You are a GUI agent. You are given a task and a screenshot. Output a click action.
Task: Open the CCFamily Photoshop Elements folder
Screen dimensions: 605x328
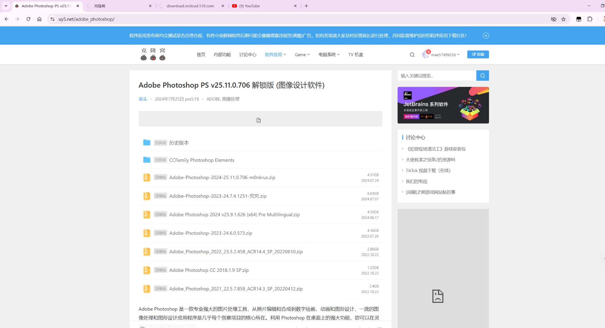[x=202, y=160]
